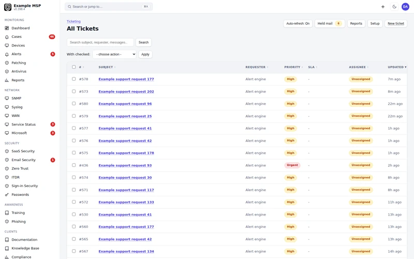Click the Search button next to ticket search
The image size is (414, 259).
(144, 42)
